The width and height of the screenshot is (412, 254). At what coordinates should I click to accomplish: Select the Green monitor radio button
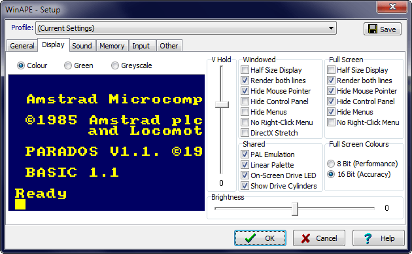click(68, 65)
